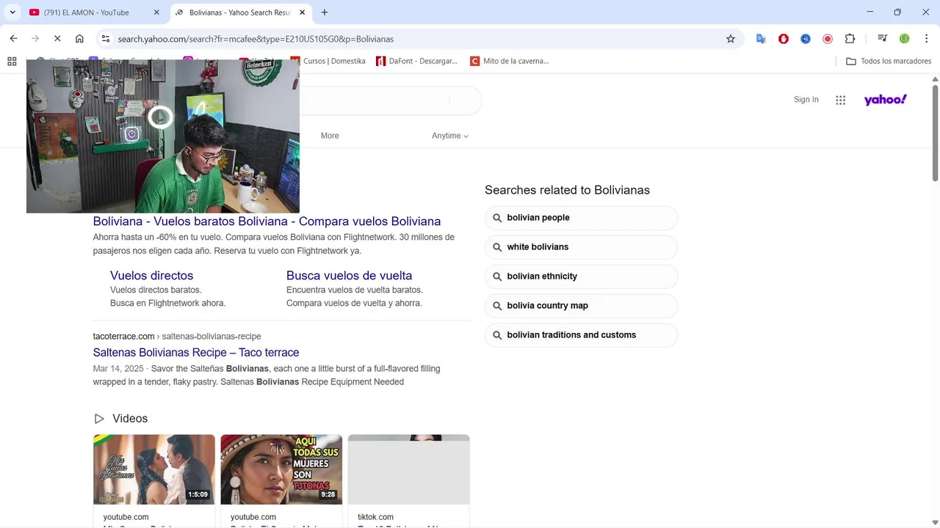This screenshot has height=528, width=940.
Task: Open Busca vuelos de vuelta sitelink
Action: pyautogui.click(x=349, y=276)
